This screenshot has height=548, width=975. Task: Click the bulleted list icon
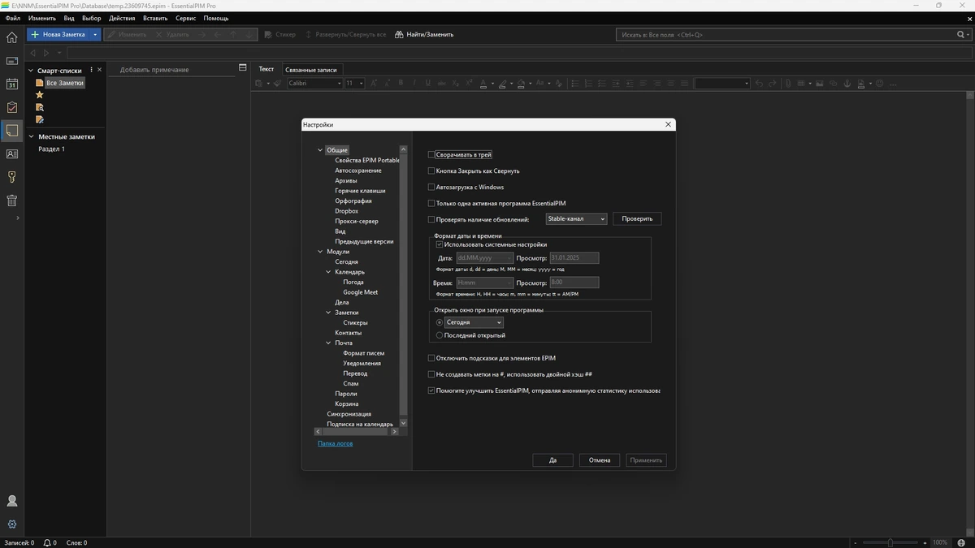pos(575,83)
